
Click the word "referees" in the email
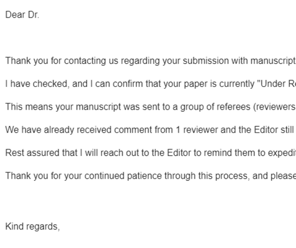pyautogui.click(x=233, y=107)
